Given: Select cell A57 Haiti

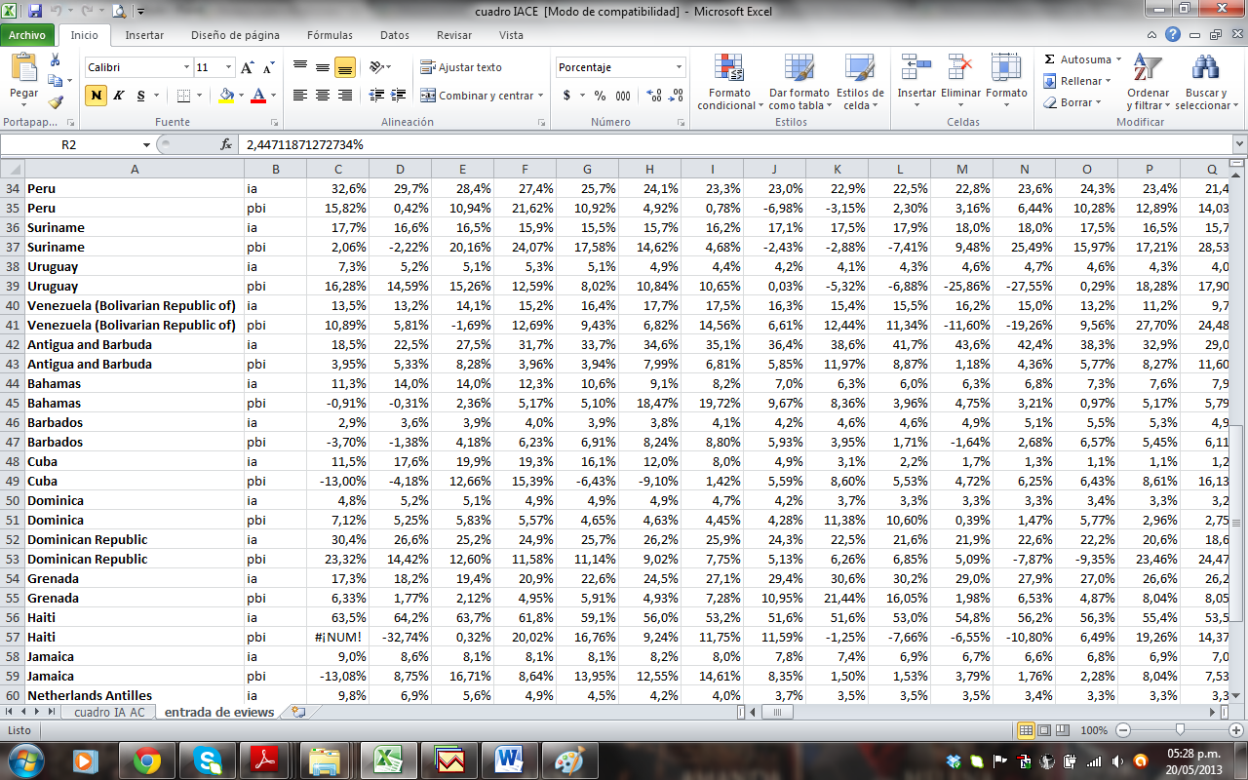Looking at the screenshot, I should point(134,637).
